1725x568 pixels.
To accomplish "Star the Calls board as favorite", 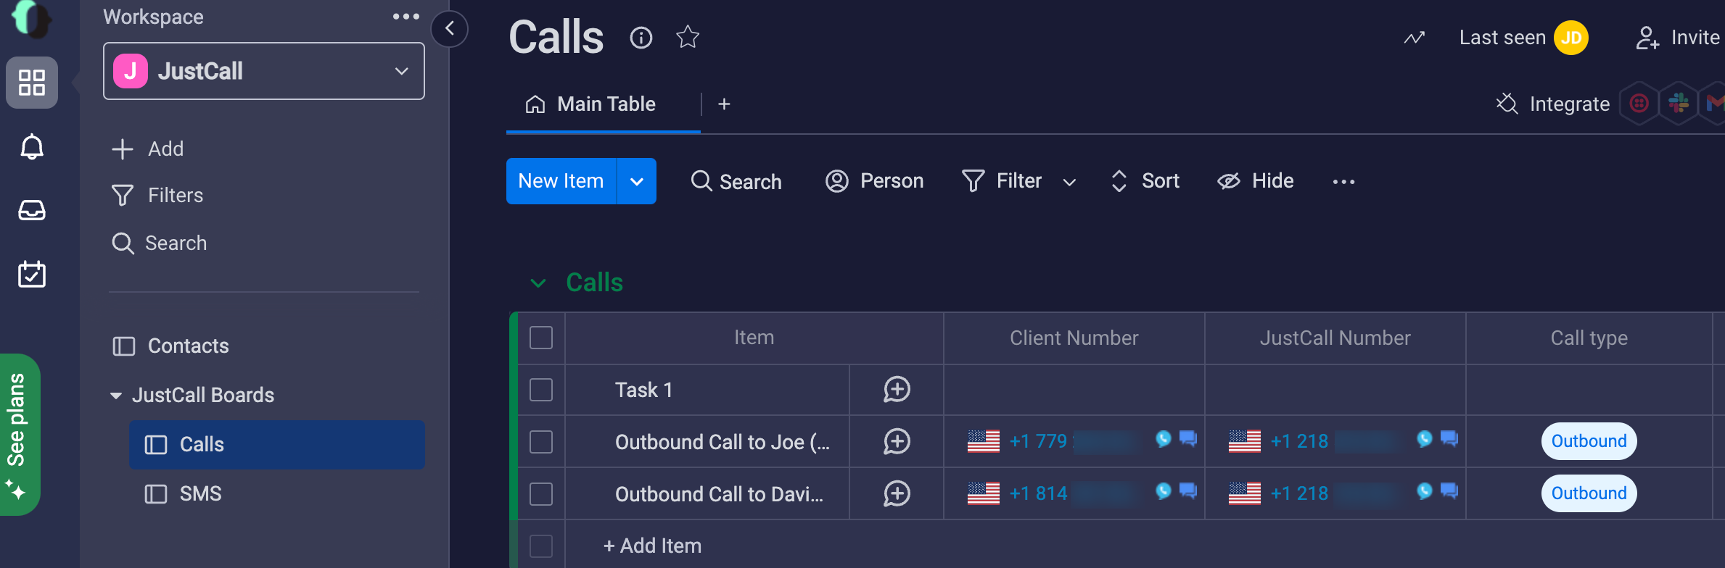I will coord(688,37).
